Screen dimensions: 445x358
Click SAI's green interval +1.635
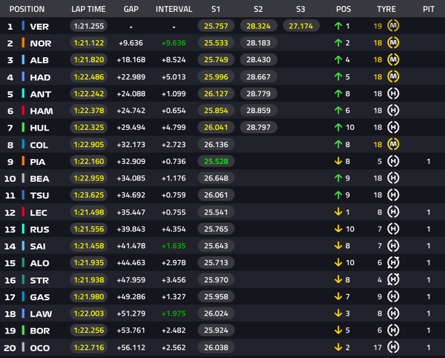point(174,246)
